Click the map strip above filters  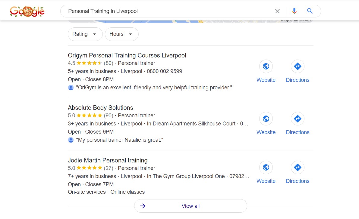point(190,22)
